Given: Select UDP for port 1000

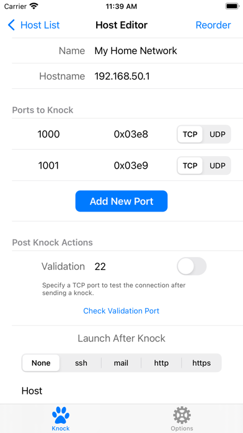Looking at the screenshot, I should tap(218, 134).
